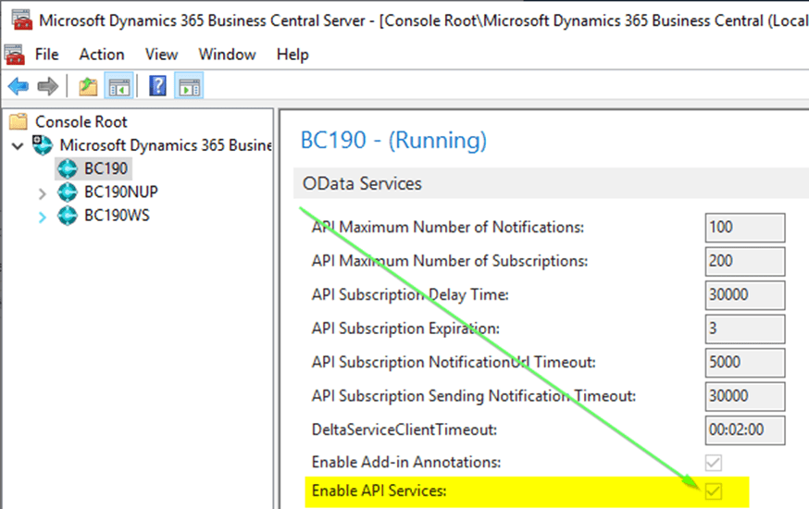Click the DeltaServiceClientTimeout value field
809x509 pixels.
point(744,429)
